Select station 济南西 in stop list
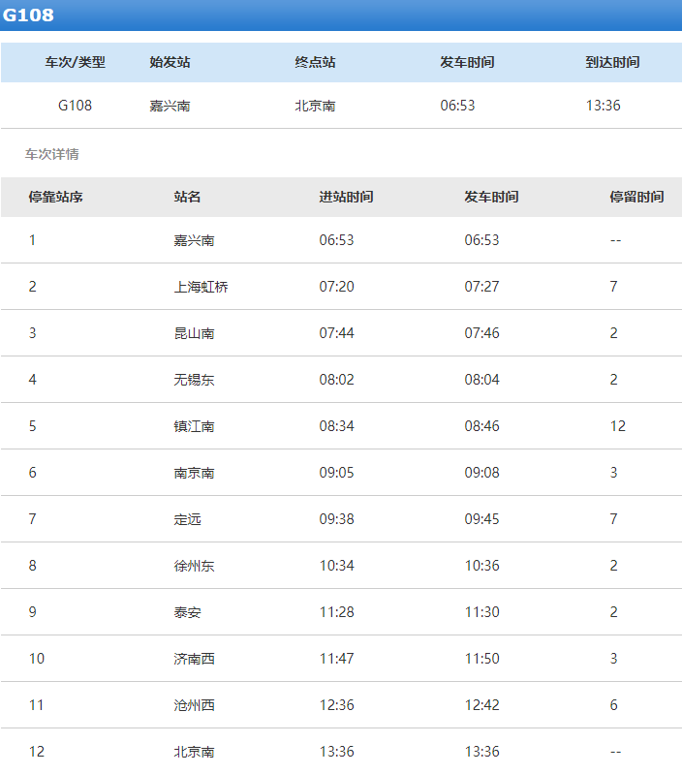Viewport: 682px width, 774px height. click(194, 659)
